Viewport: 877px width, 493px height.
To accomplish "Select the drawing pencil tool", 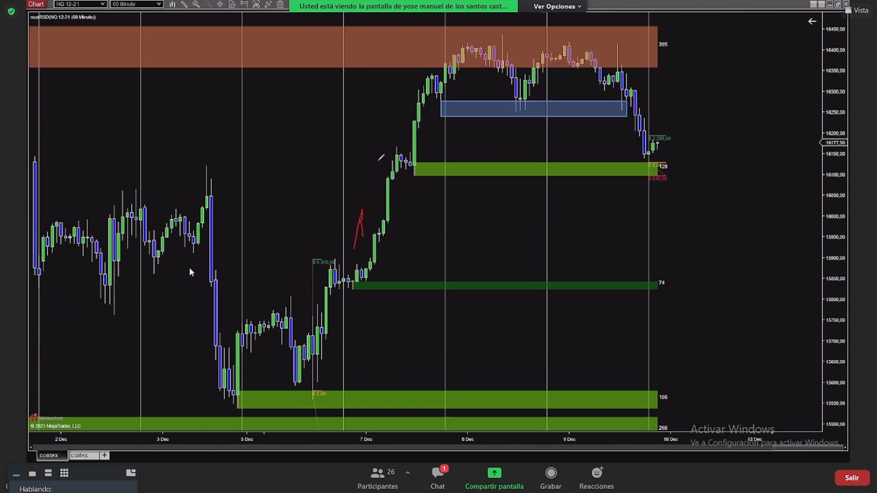I will click(x=184, y=4).
